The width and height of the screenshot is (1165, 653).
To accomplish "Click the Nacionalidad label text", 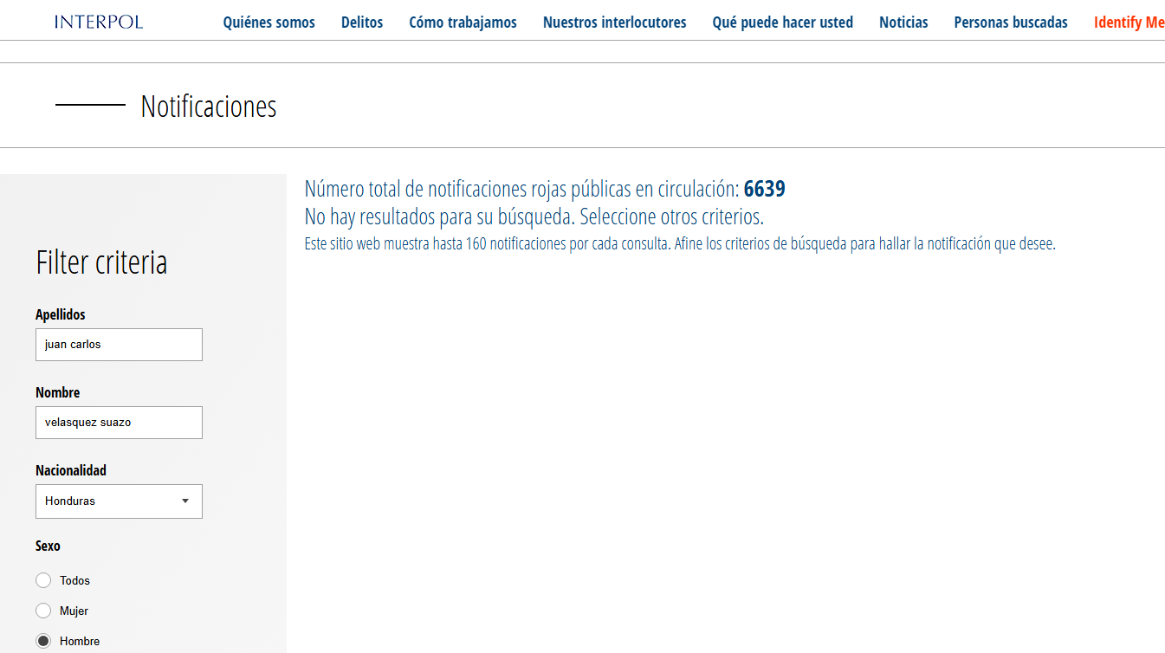I will pyautogui.click(x=71, y=470).
